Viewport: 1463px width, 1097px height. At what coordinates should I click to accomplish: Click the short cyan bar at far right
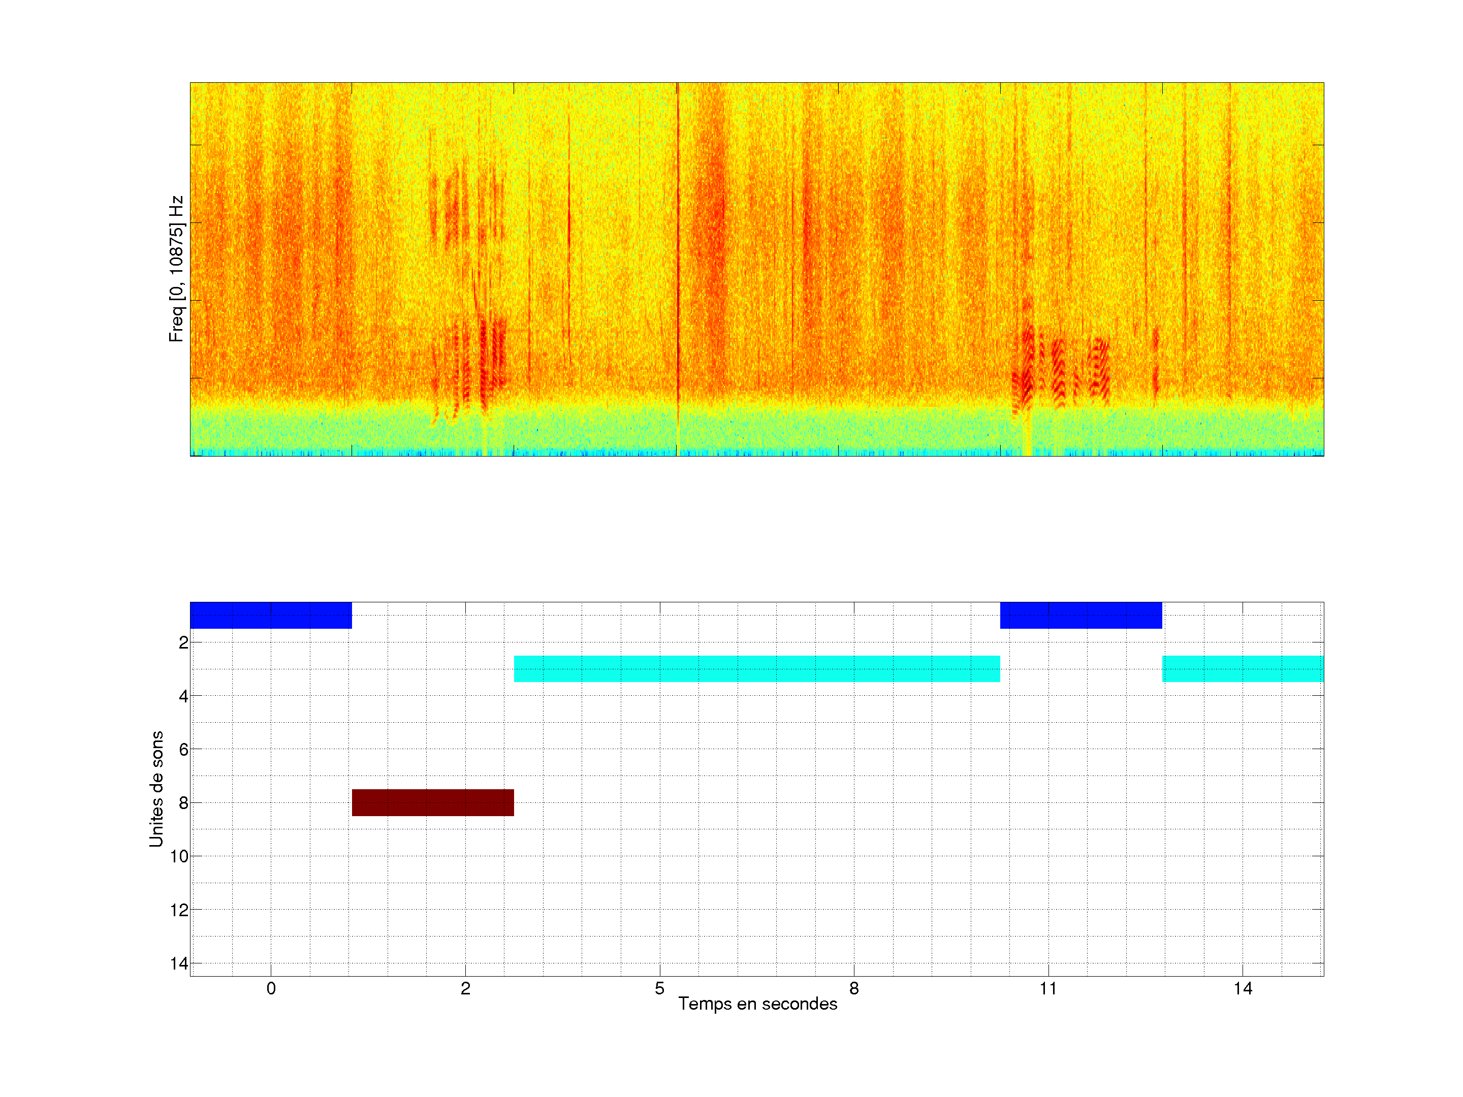click(1243, 668)
